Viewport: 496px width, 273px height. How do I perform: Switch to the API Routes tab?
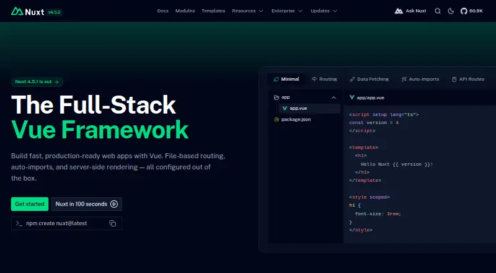[468, 79]
